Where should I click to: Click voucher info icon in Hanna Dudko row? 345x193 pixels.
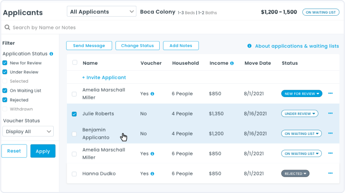(152, 174)
